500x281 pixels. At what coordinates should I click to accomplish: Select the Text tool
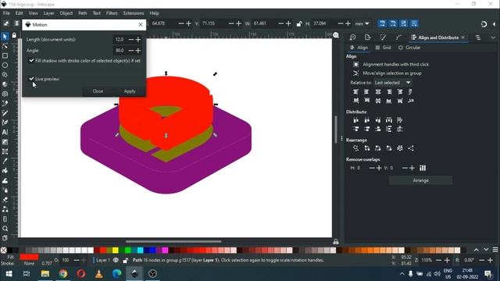tap(5, 132)
